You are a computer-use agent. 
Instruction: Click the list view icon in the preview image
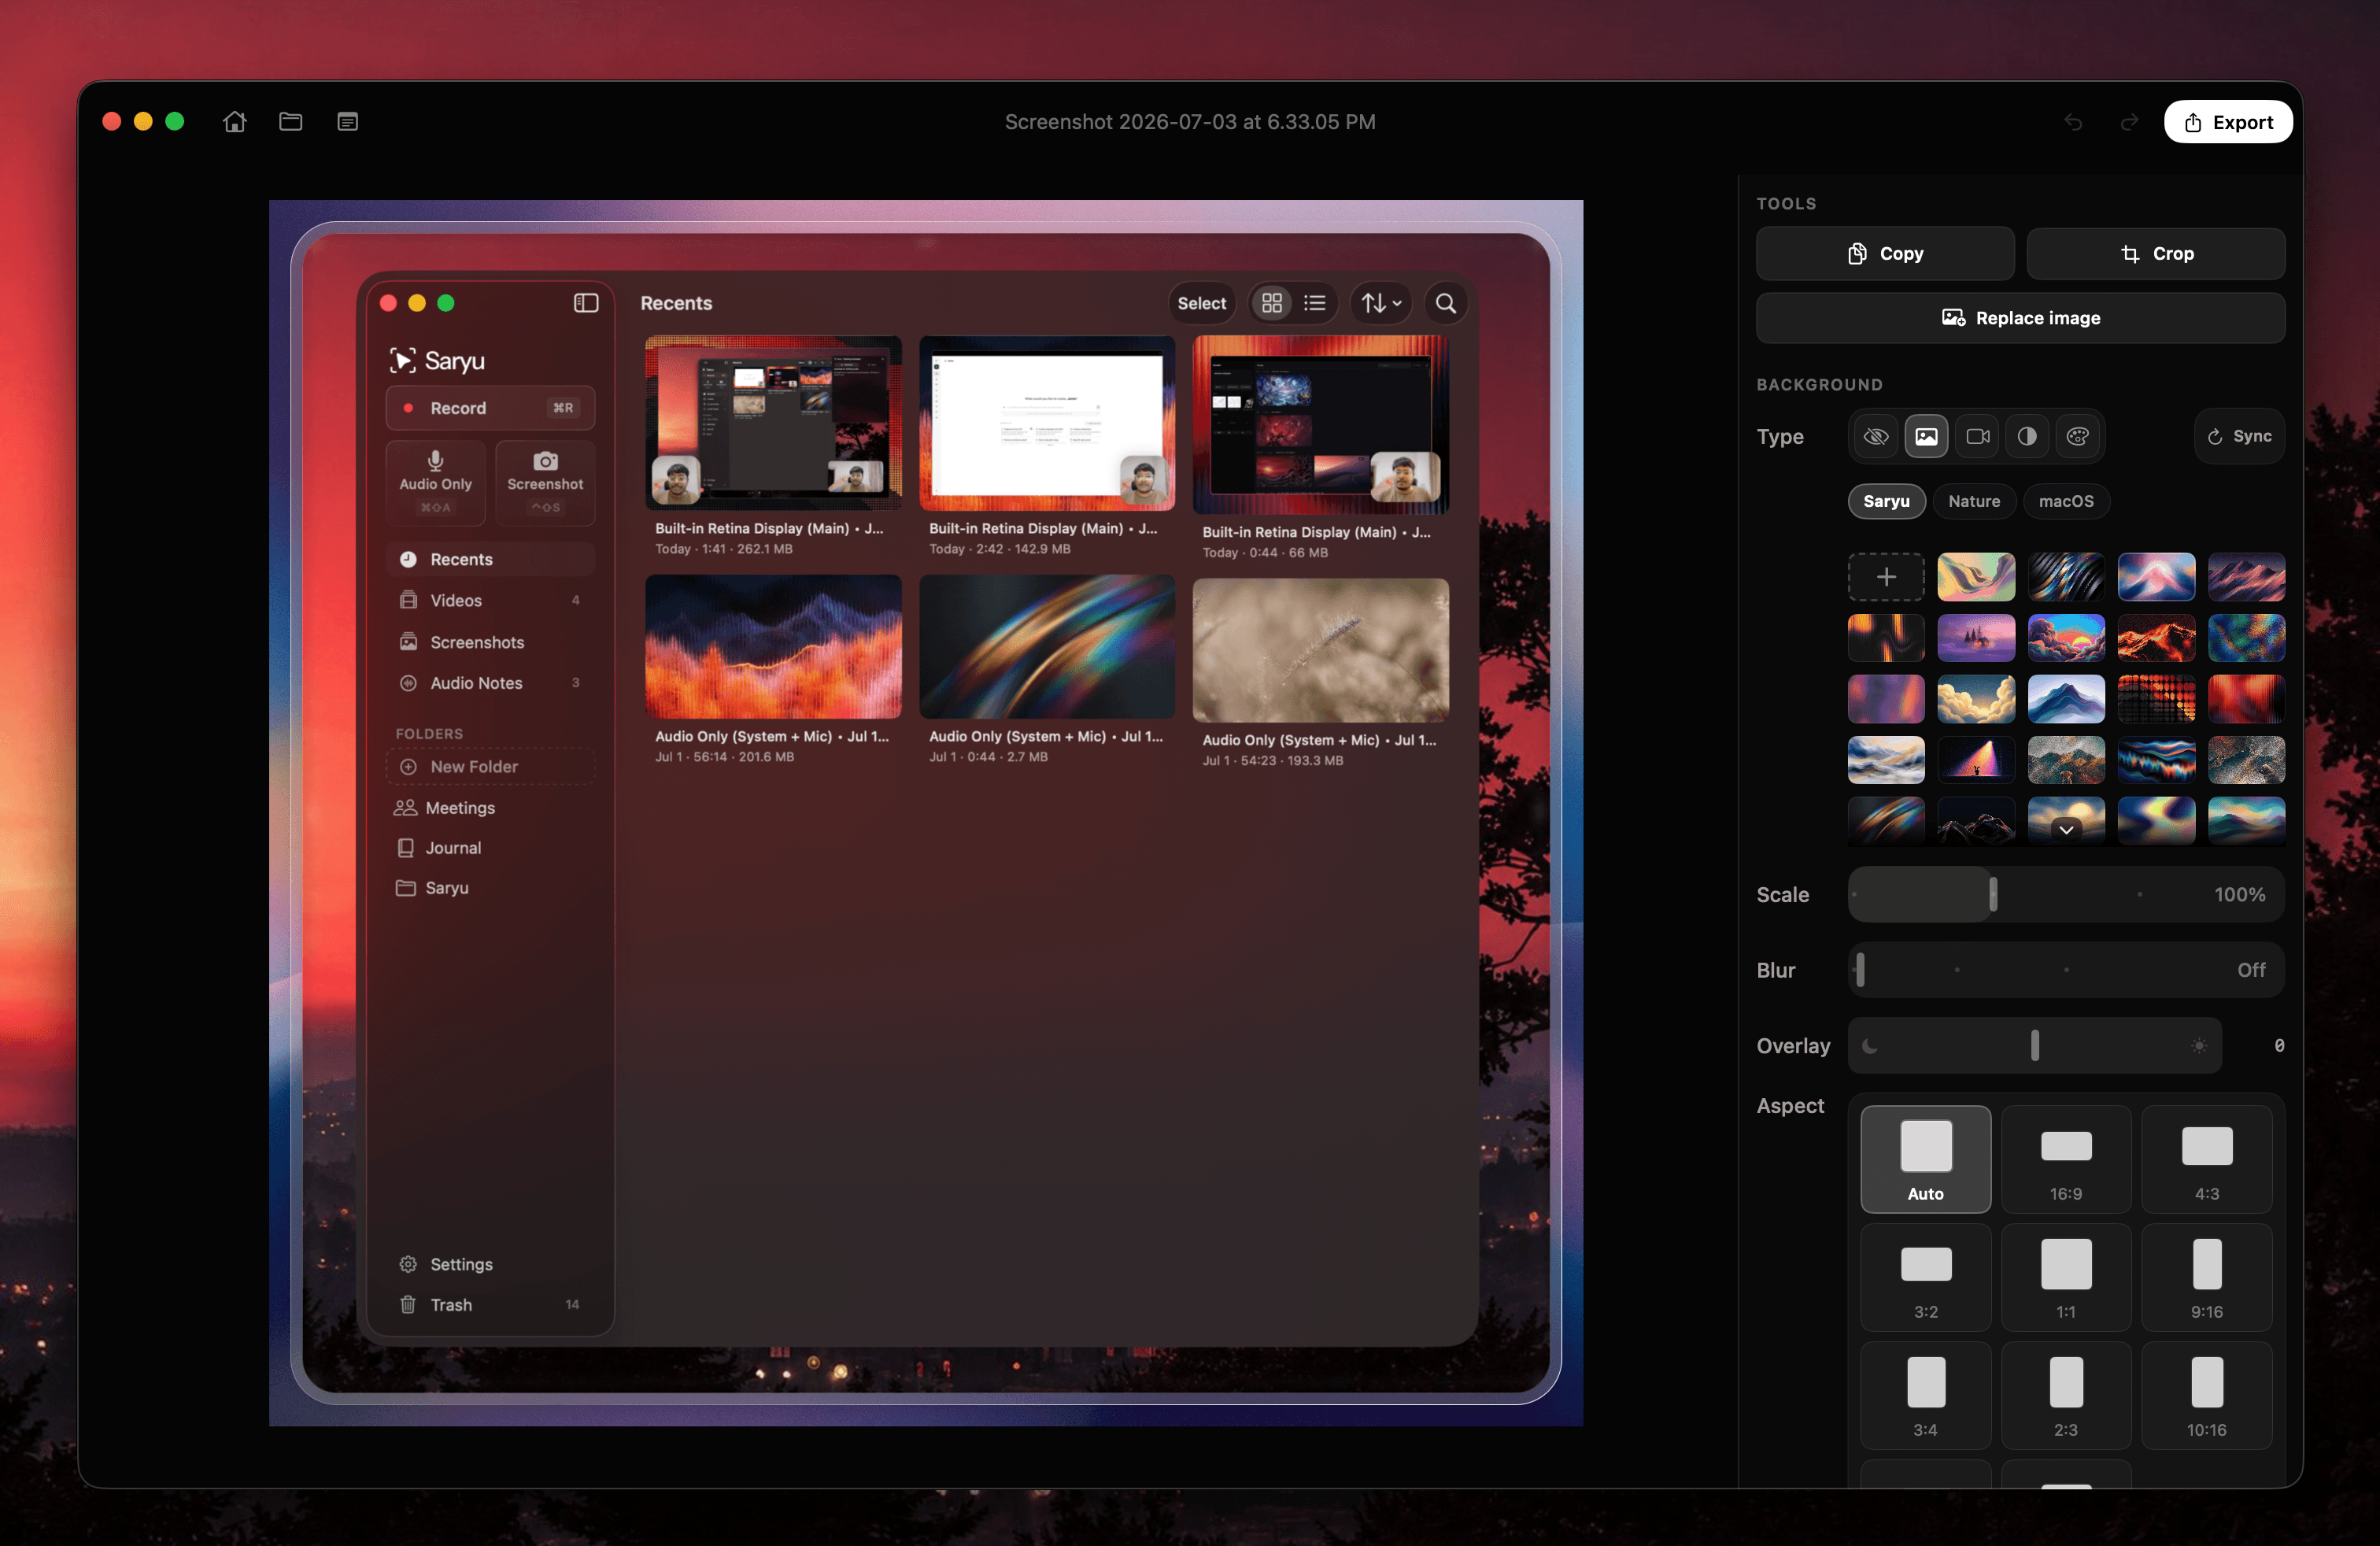point(1315,303)
